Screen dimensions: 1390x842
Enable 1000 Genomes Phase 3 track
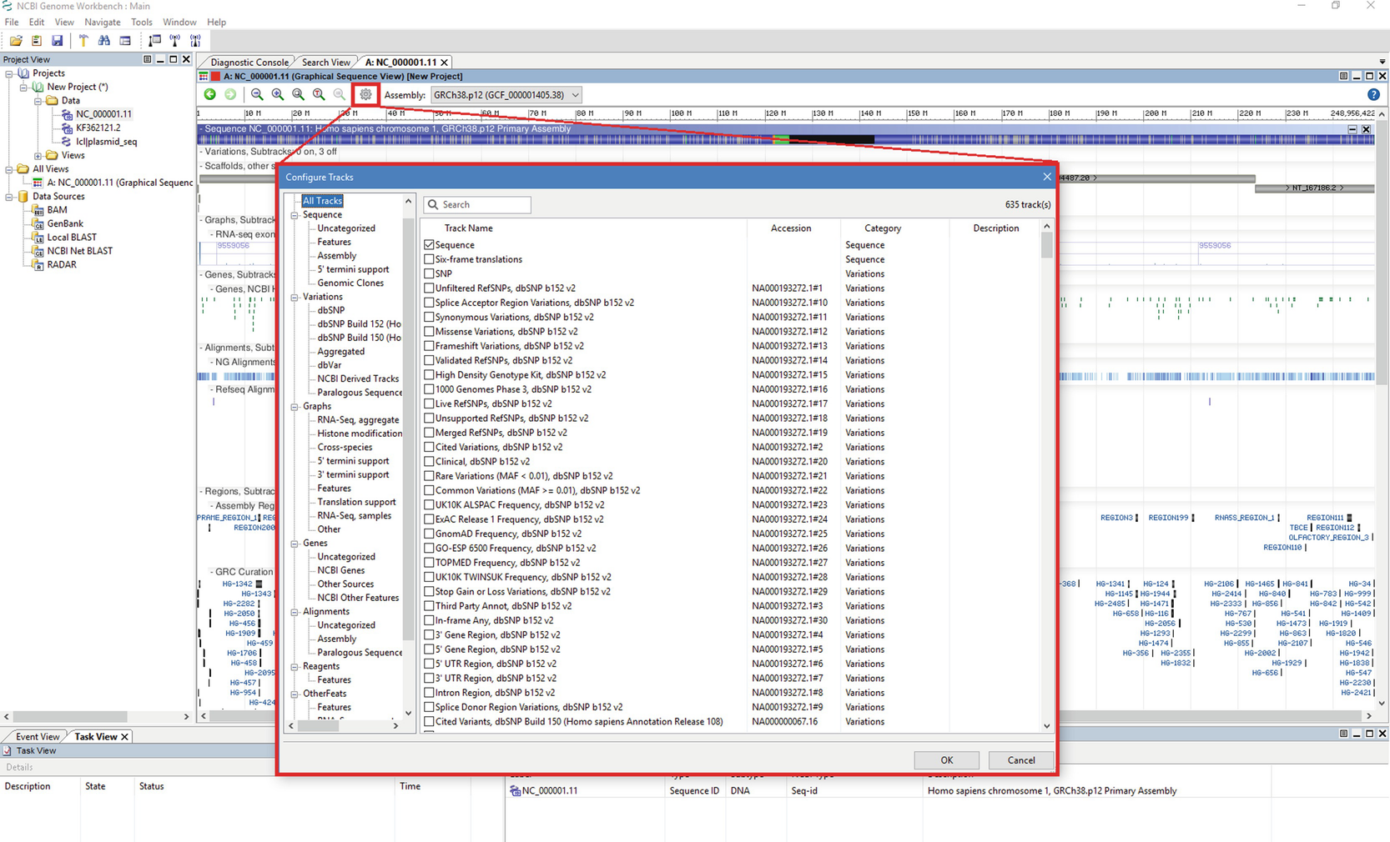point(429,388)
